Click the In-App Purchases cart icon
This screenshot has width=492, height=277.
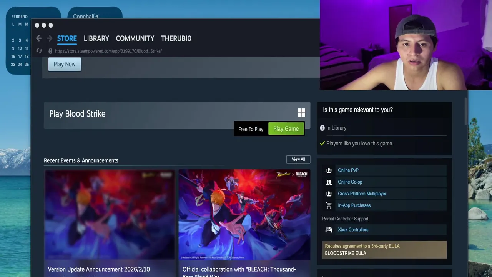point(329,205)
